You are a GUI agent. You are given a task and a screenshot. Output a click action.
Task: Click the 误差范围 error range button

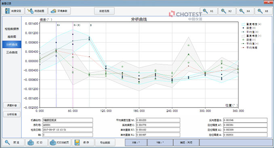(x=104, y=11)
